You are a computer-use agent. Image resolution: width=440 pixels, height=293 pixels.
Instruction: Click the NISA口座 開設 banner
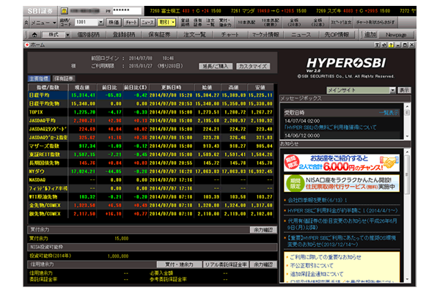point(342,183)
